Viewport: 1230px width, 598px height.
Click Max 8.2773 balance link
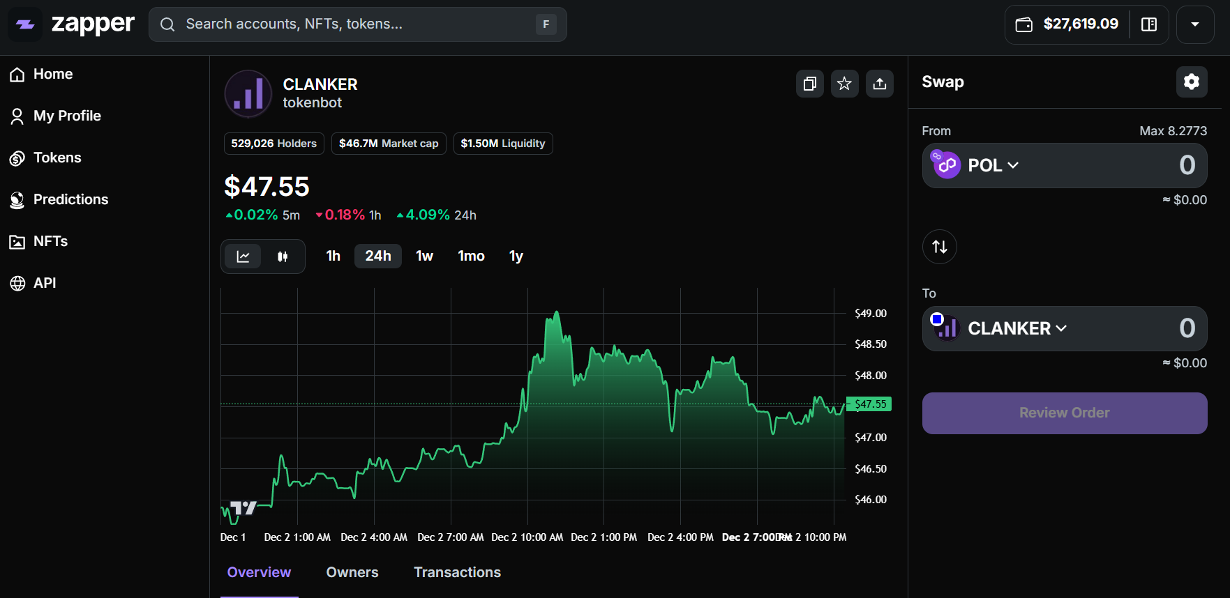click(x=1172, y=131)
